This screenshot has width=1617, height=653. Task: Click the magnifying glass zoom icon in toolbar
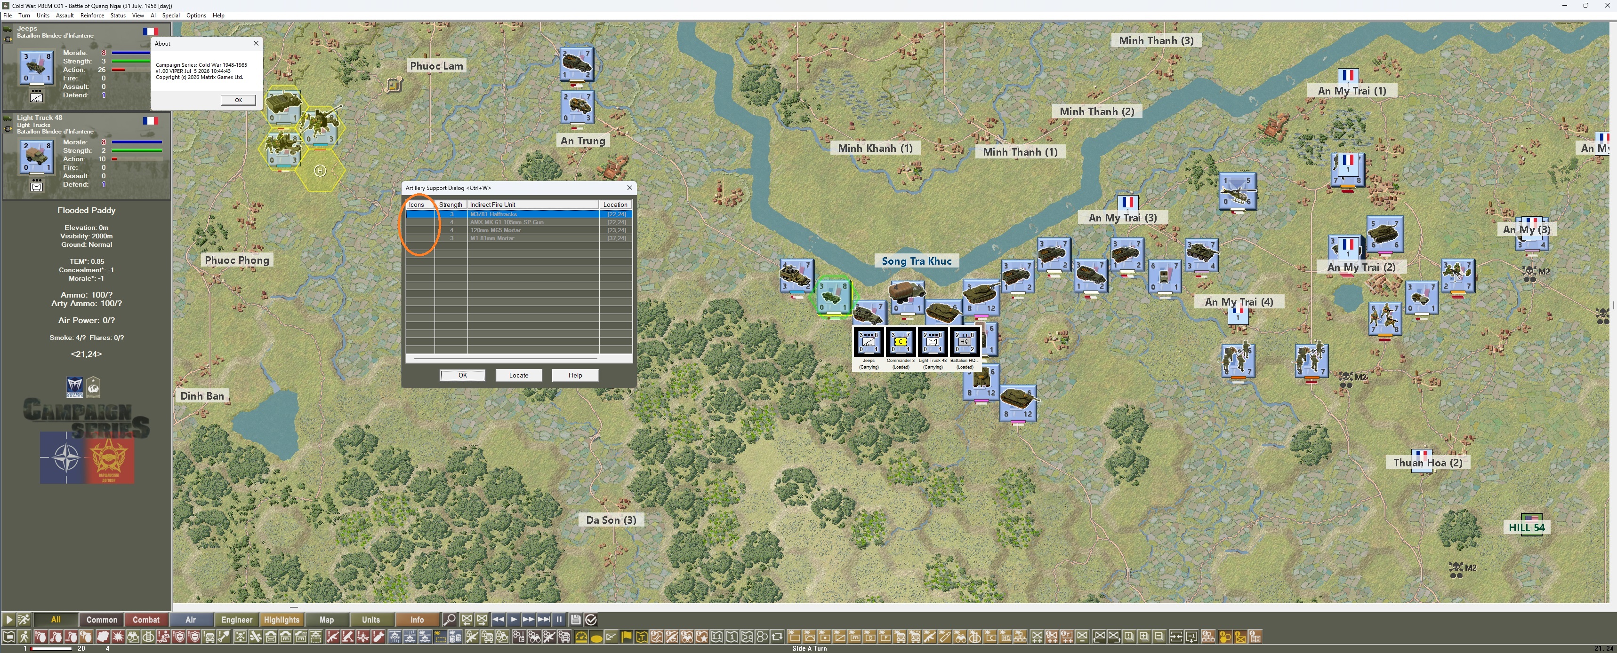coord(450,619)
